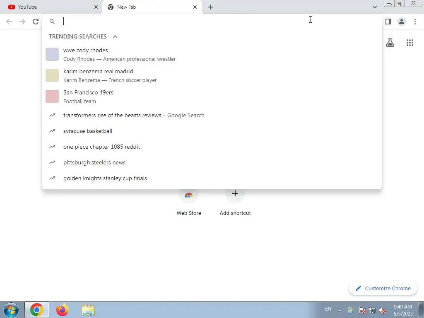Choose transformers rise of the beasts reviews
Image resolution: width=424 pixels, height=318 pixels.
[212, 115]
